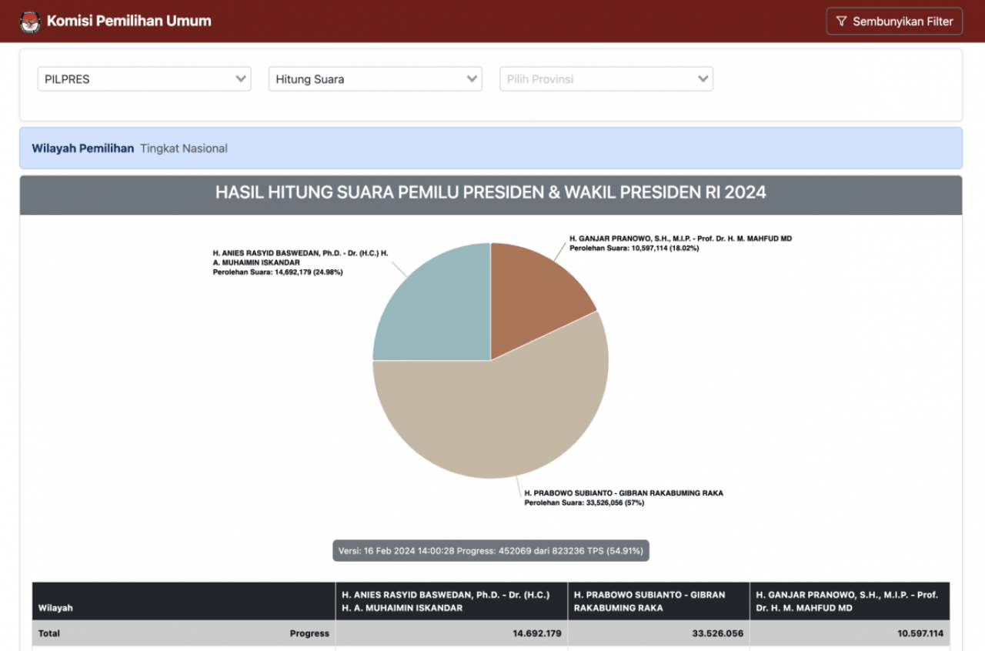Screen dimensions: 985x651
Task: Open the PILPRES election type dropdown
Action: coord(144,79)
